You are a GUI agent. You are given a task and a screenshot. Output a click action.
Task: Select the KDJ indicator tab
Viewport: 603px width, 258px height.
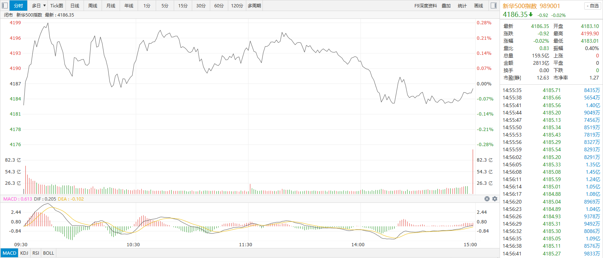pyautogui.click(x=24, y=253)
